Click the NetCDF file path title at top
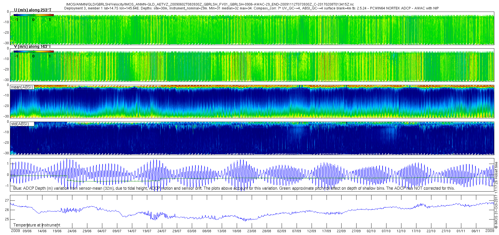The width and height of the screenshot is (499, 235). click(210, 4)
